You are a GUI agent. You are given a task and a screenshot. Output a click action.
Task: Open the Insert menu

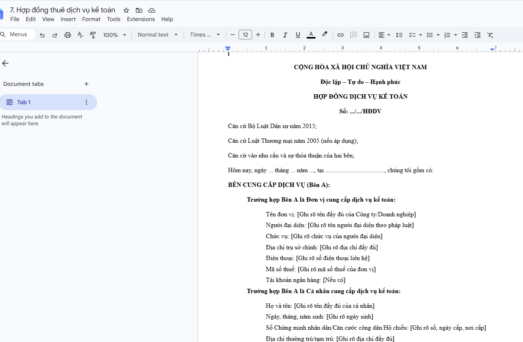coord(68,19)
